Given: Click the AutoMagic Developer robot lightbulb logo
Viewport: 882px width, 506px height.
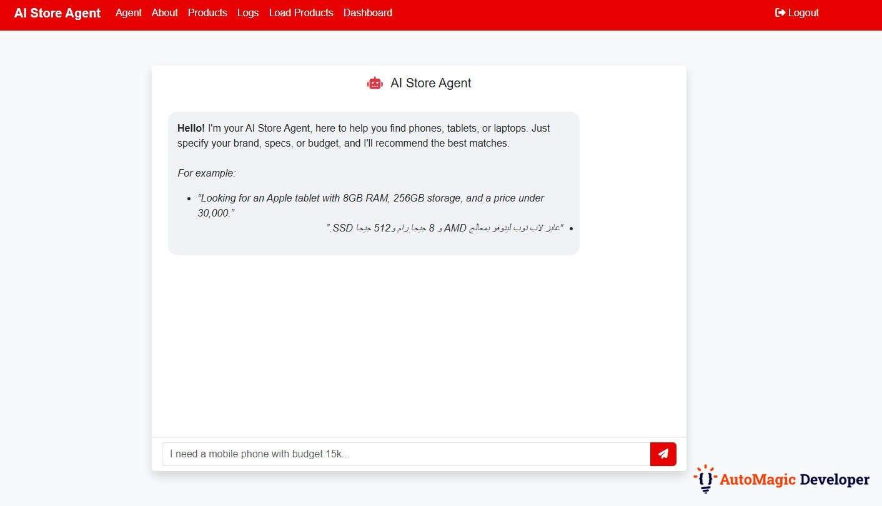Looking at the screenshot, I should point(705,479).
